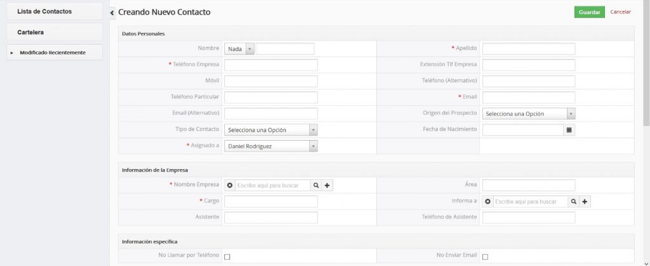Expand the Tipo de Contacto dropdown
This screenshot has height=266, width=650.
pos(270,130)
